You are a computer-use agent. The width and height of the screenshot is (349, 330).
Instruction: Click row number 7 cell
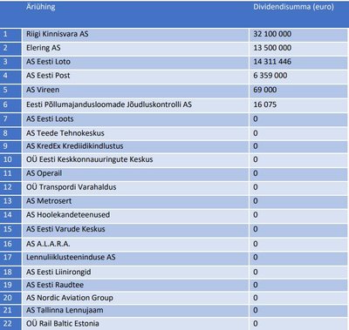point(10,119)
